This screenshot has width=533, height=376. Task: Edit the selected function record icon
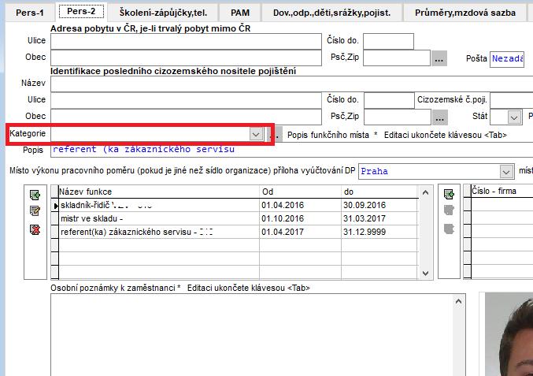[35, 211]
